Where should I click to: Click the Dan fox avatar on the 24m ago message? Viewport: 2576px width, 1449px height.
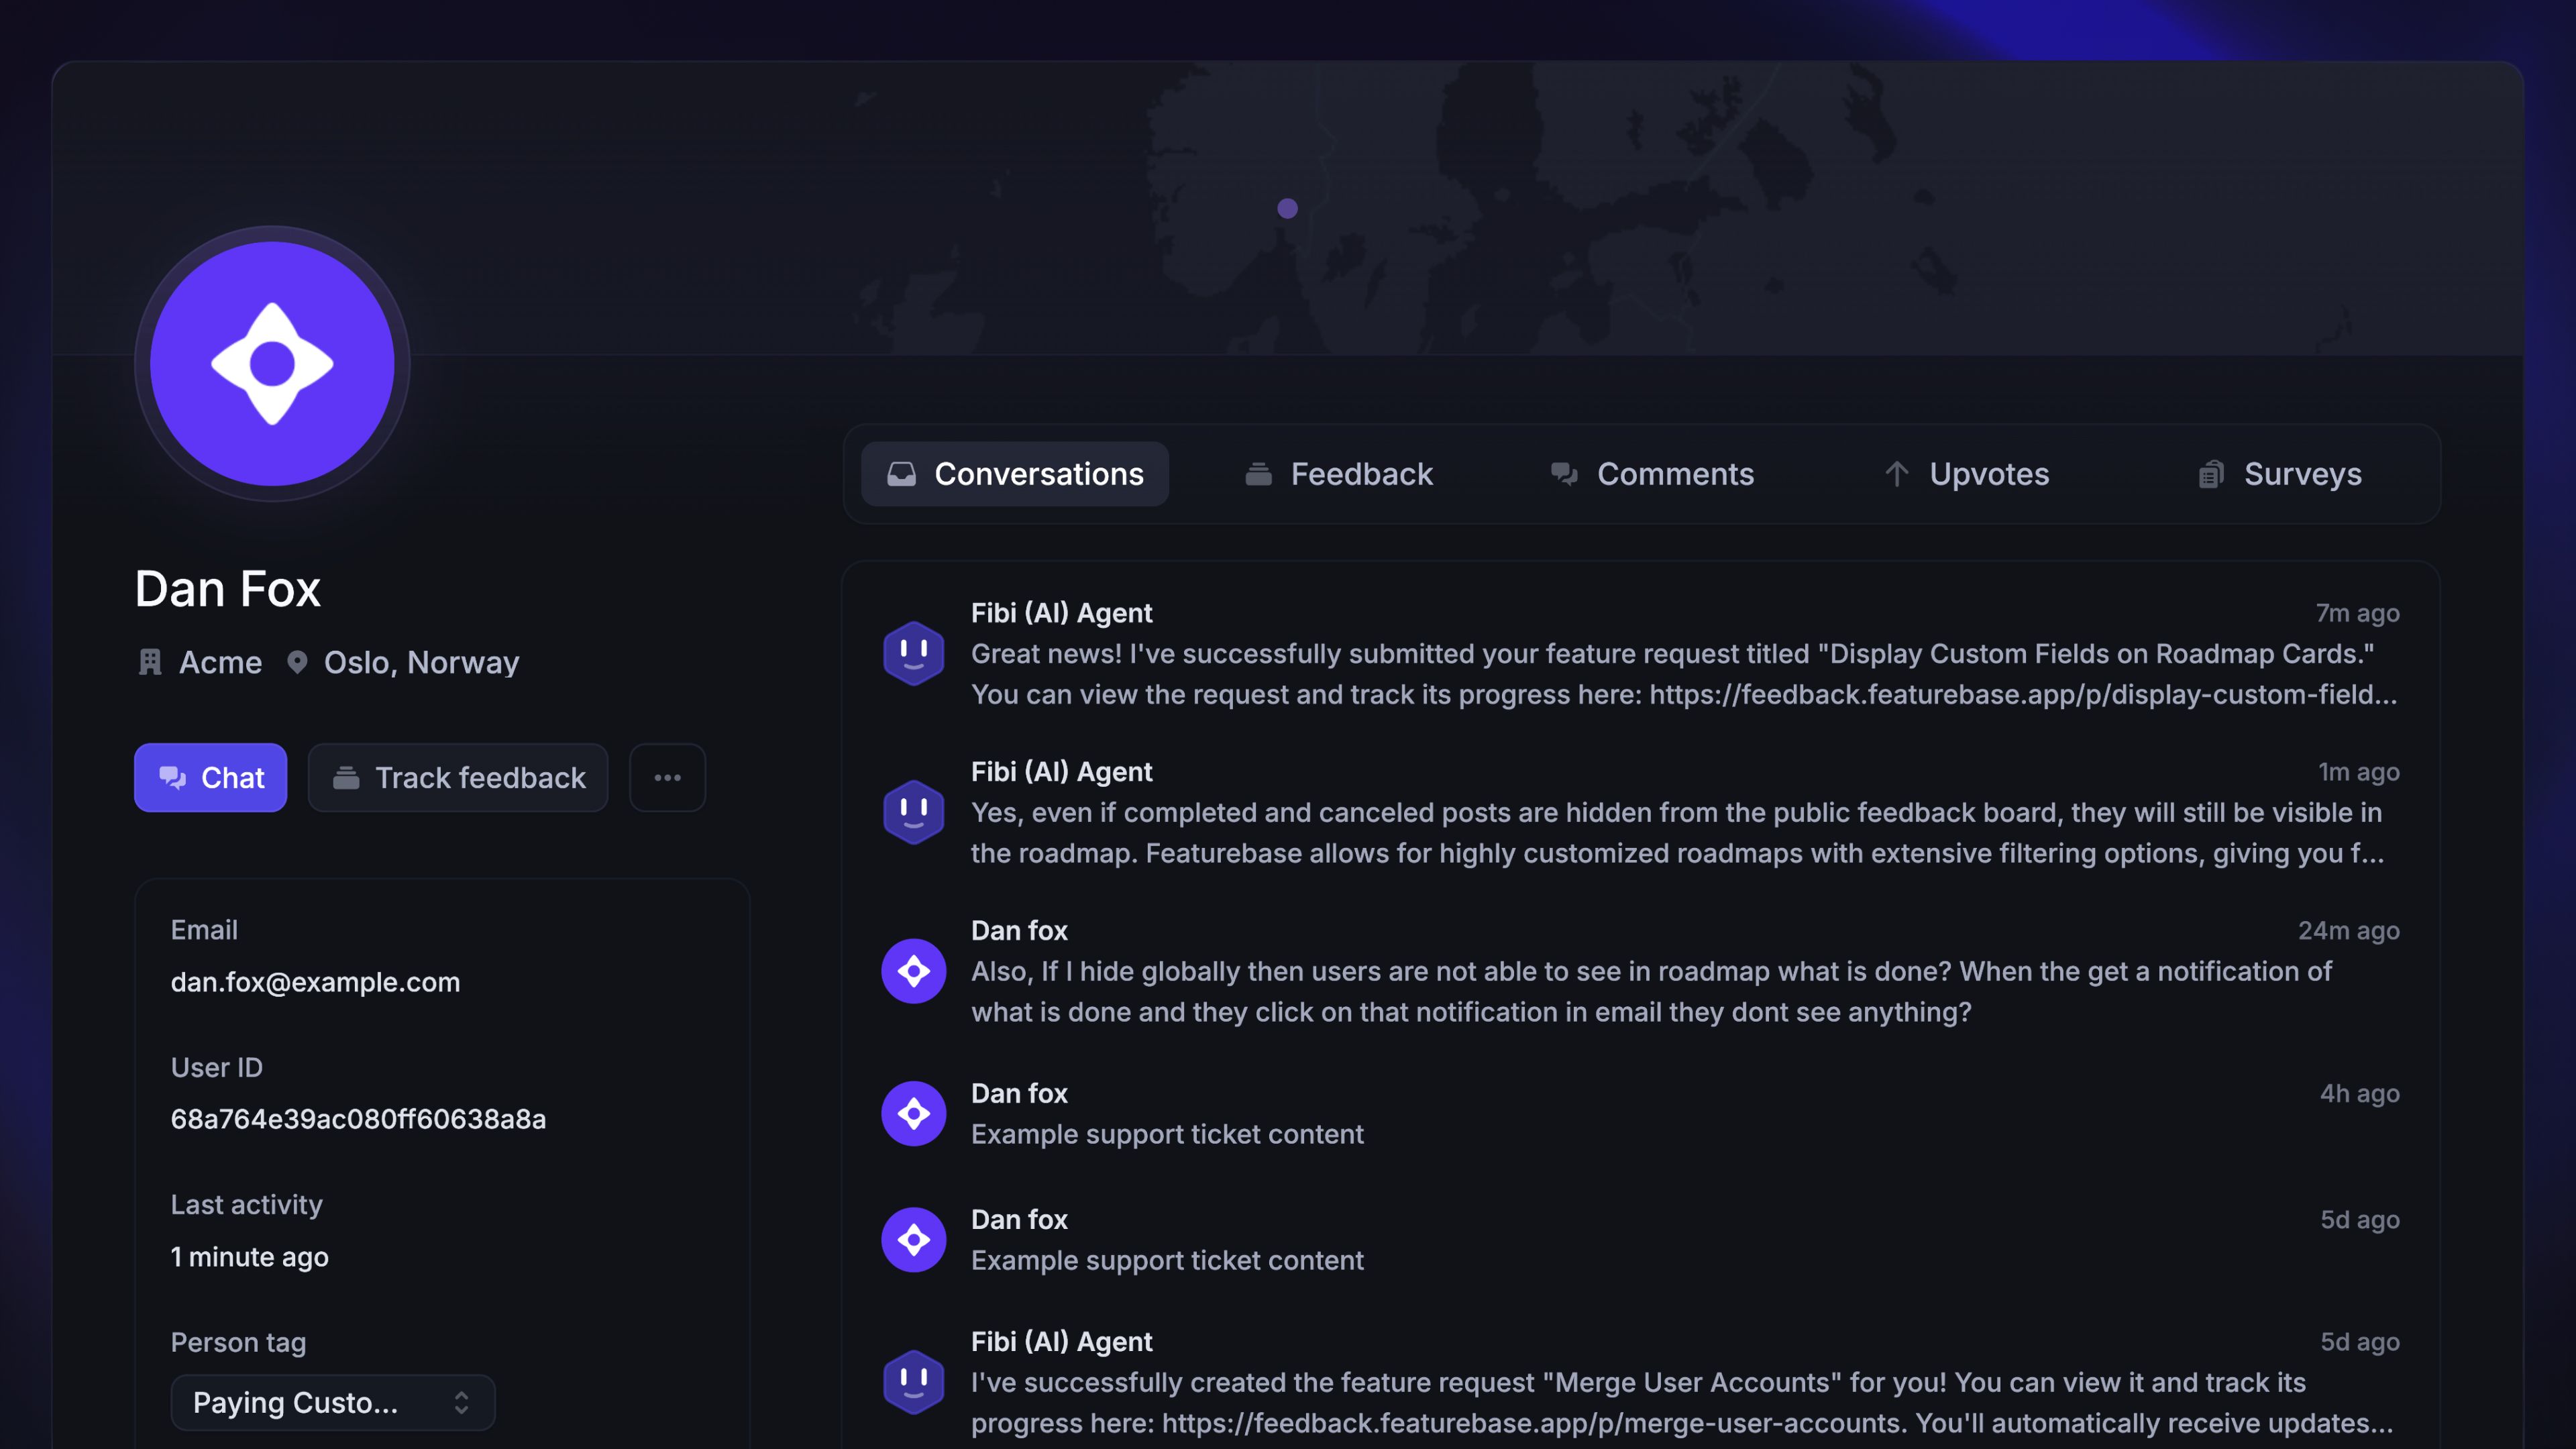click(x=913, y=971)
